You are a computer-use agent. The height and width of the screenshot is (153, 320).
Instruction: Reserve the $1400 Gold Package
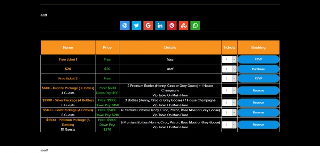point(258,113)
